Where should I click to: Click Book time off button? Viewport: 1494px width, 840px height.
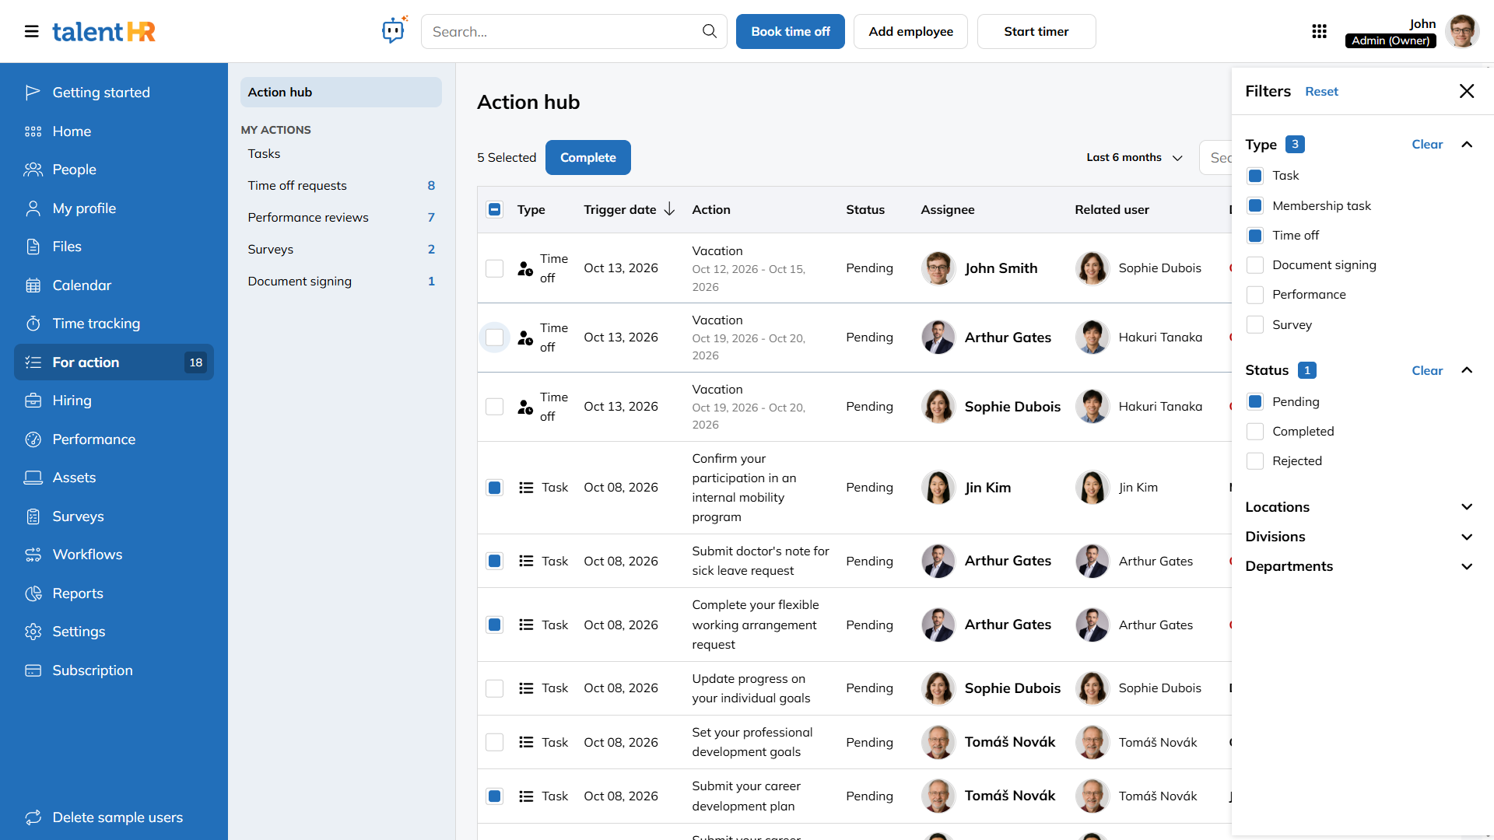(790, 31)
